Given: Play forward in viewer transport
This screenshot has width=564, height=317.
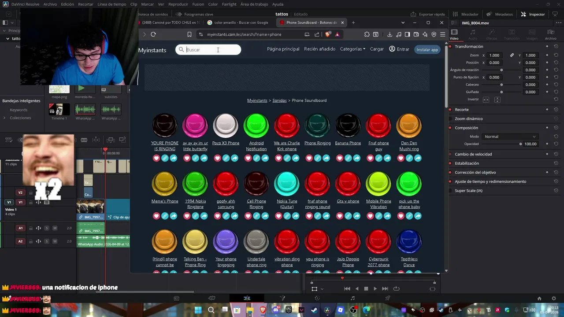Looking at the screenshot, I should click(375, 289).
